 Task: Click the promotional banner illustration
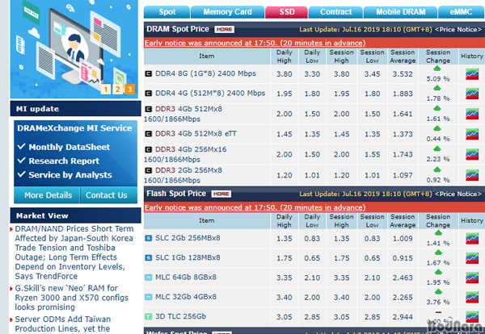74,49
